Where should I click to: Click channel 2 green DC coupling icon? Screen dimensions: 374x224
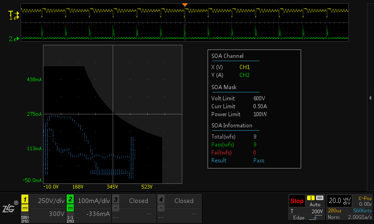point(70,208)
